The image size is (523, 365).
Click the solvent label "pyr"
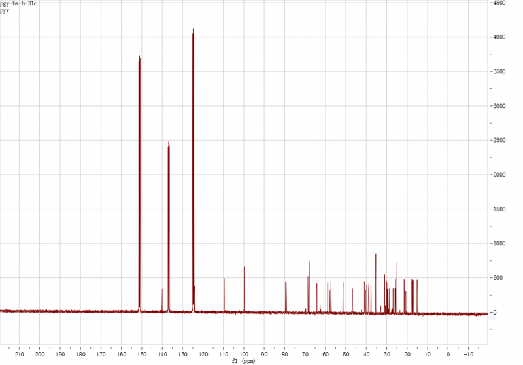pyautogui.click(x=5, y=10)
